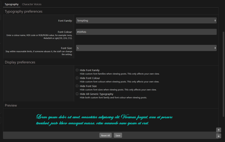Expand the Font Size dropdown showing 5
Image resolution: width=225 pixels, height=142 pixels.
tap(146, 48)
